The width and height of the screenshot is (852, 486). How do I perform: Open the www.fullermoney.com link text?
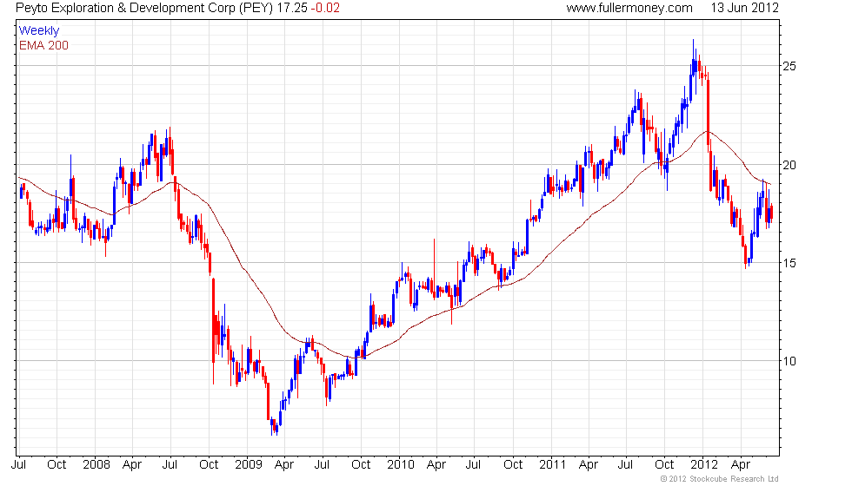tap(629, 8)
